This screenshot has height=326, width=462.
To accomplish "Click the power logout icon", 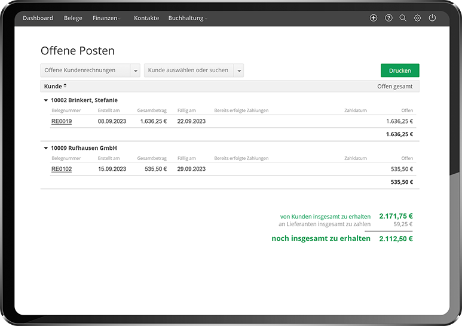I will 432,18.
